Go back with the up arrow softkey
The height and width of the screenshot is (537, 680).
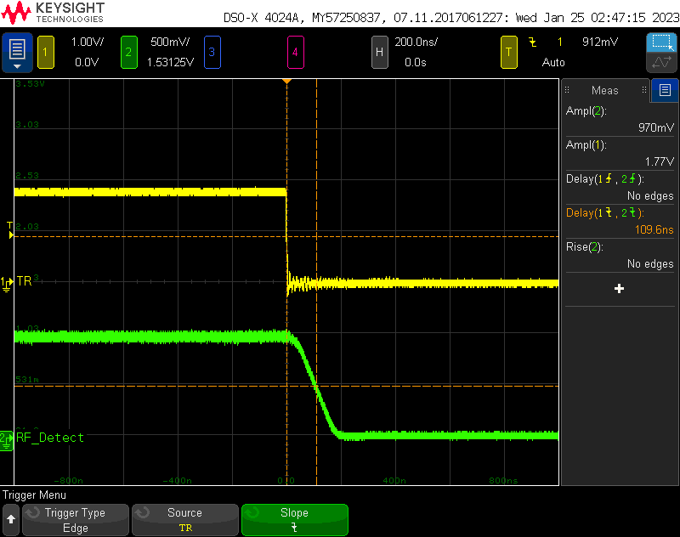(x=11, y=520)
